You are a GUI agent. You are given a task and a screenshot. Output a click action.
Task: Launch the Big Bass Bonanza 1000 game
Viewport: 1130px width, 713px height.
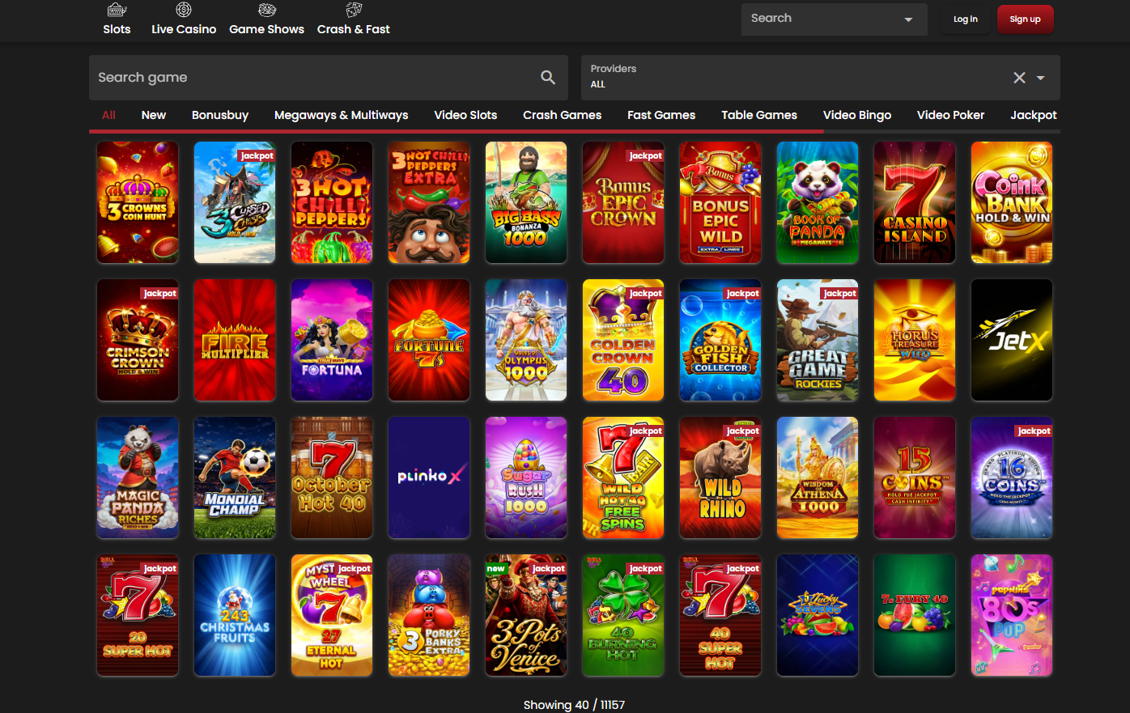click(x=526, y=202)
